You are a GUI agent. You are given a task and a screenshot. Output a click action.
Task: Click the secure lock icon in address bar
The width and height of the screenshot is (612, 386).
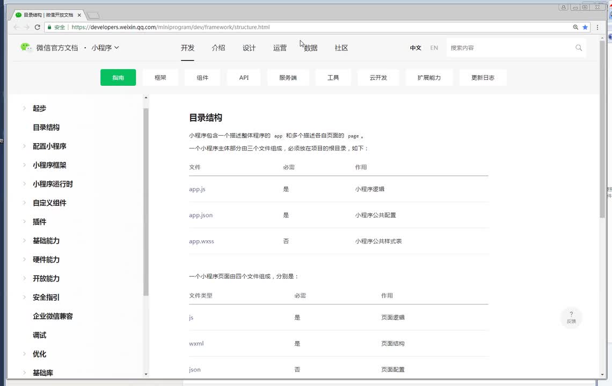pyautogui.click(x=49, y=27)
